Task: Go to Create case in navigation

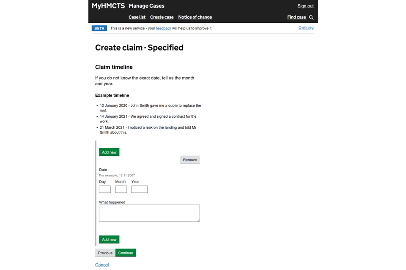Action: [162, 17]
